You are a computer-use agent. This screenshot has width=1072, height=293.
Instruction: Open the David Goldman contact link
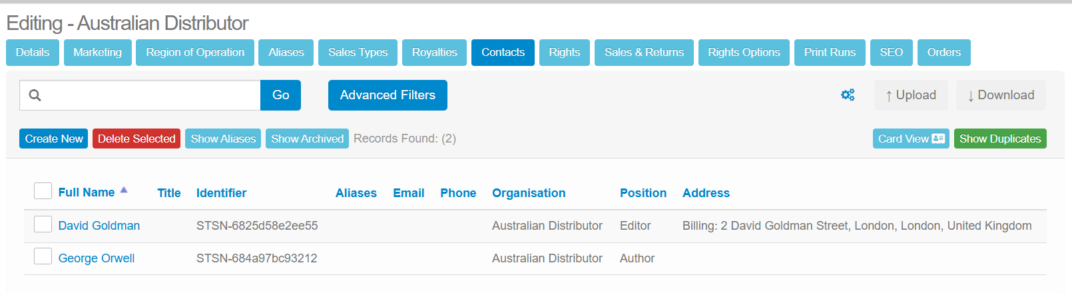point(99,226)
